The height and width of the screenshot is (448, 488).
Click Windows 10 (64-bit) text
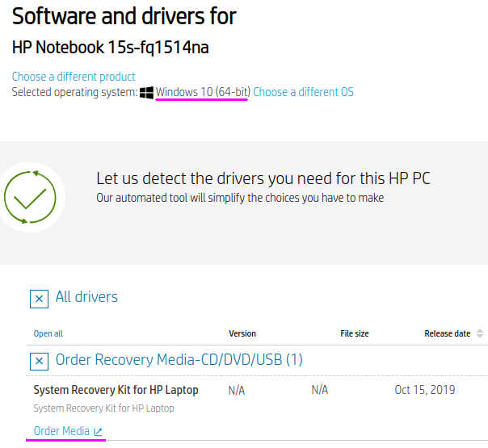pos(203,92)
